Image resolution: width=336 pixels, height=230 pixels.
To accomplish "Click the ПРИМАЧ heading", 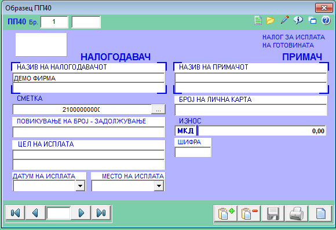I will pyautogui.click(x=302, y=57).
